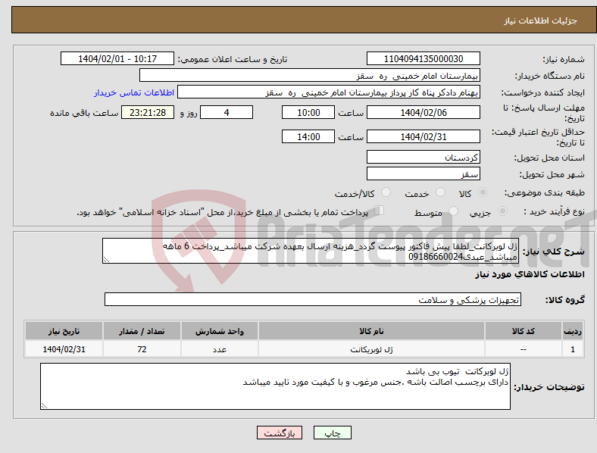Click row number 1 cell
Screen dimensions: 597x453
click(573, 348)
